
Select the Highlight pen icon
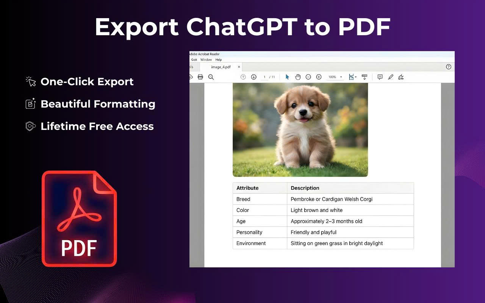pyautogui.click(x=391, y=77)
